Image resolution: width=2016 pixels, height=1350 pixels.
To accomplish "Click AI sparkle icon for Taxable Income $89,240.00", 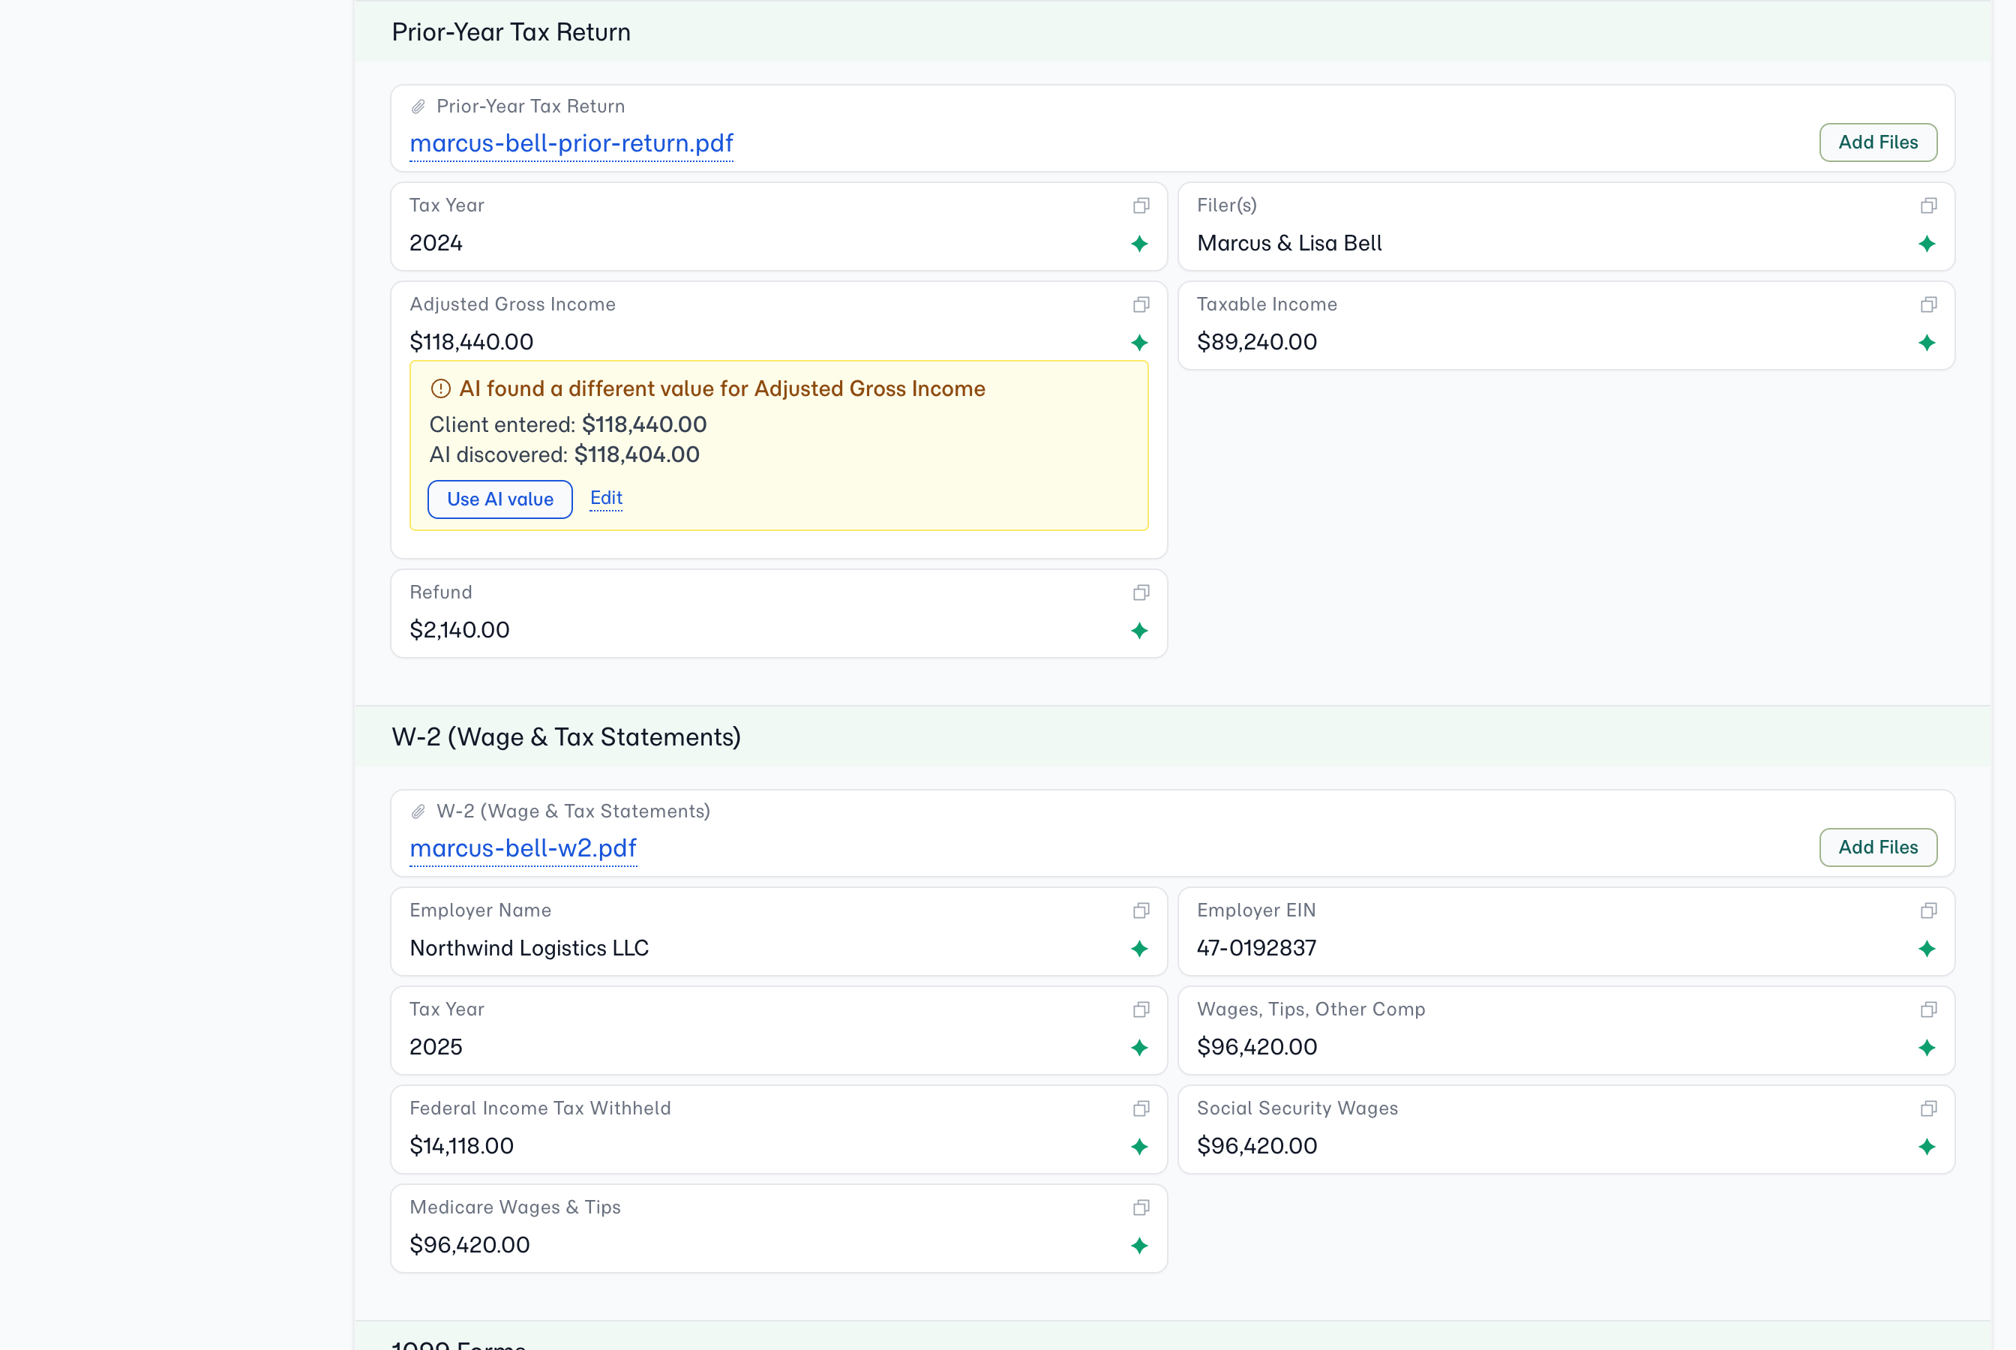I will click(x=1927, y=343).
